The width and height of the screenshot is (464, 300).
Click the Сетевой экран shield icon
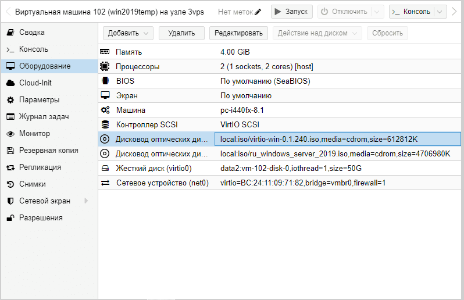click(x=10, y=201)
